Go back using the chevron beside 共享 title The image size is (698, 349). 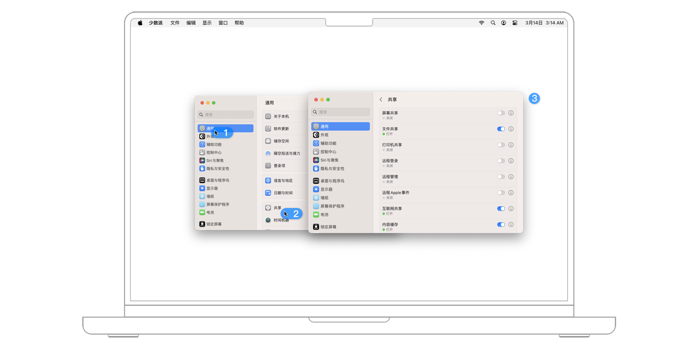click(381, 99)
